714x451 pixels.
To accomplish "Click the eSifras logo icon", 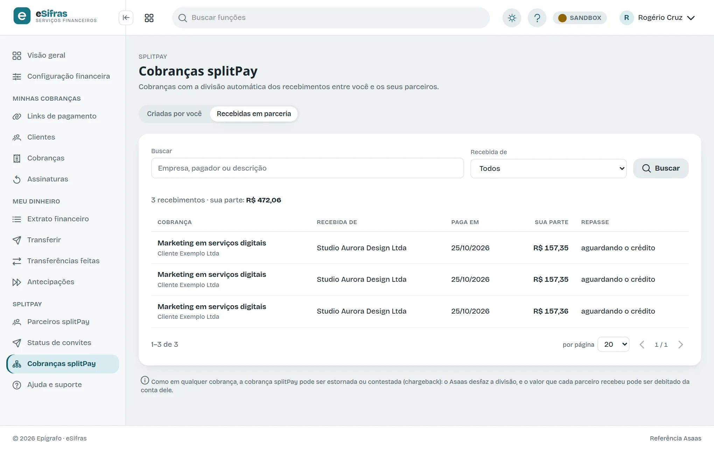I will 22,16.
